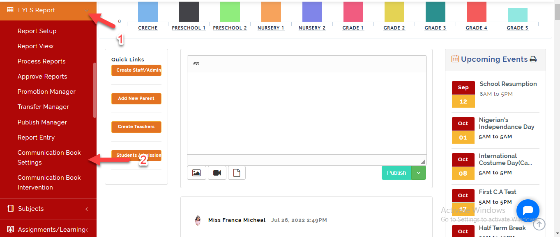Click the Create Teachers button

coord(136,127)
